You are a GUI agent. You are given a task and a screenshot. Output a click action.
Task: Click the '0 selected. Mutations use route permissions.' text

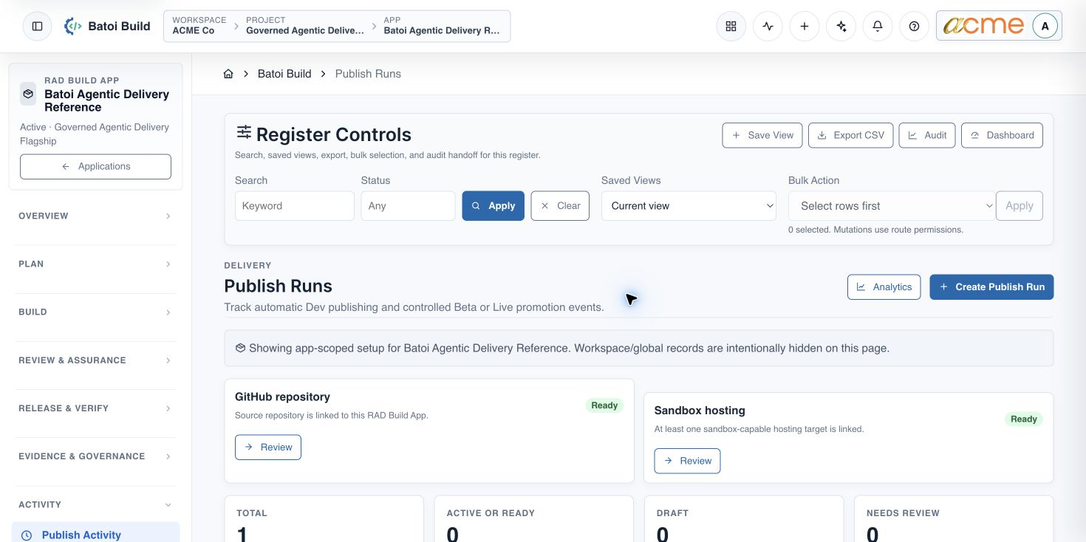pos(876,230)
